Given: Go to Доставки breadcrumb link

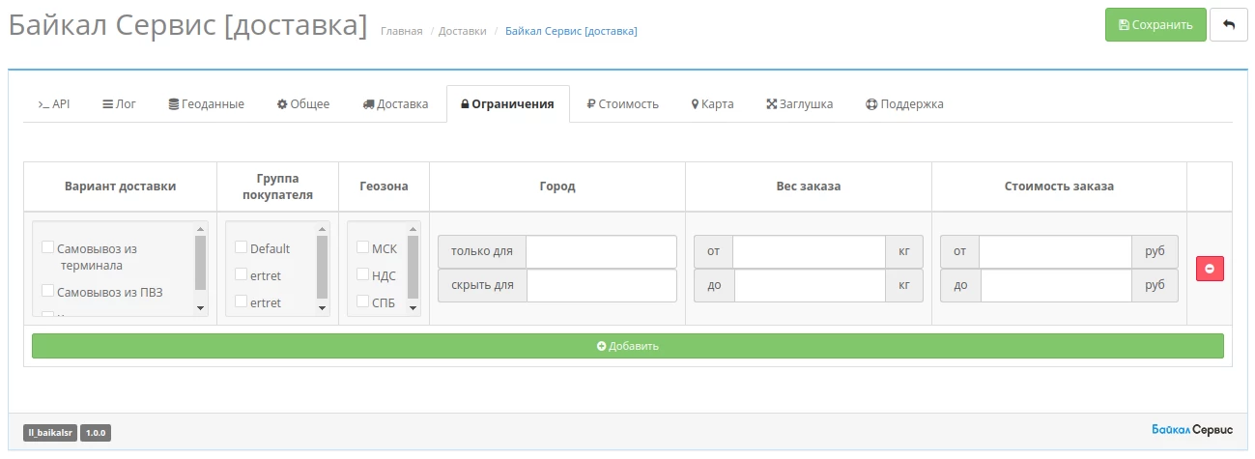Looking at the screenshot, I should click(x=463, y=31).
